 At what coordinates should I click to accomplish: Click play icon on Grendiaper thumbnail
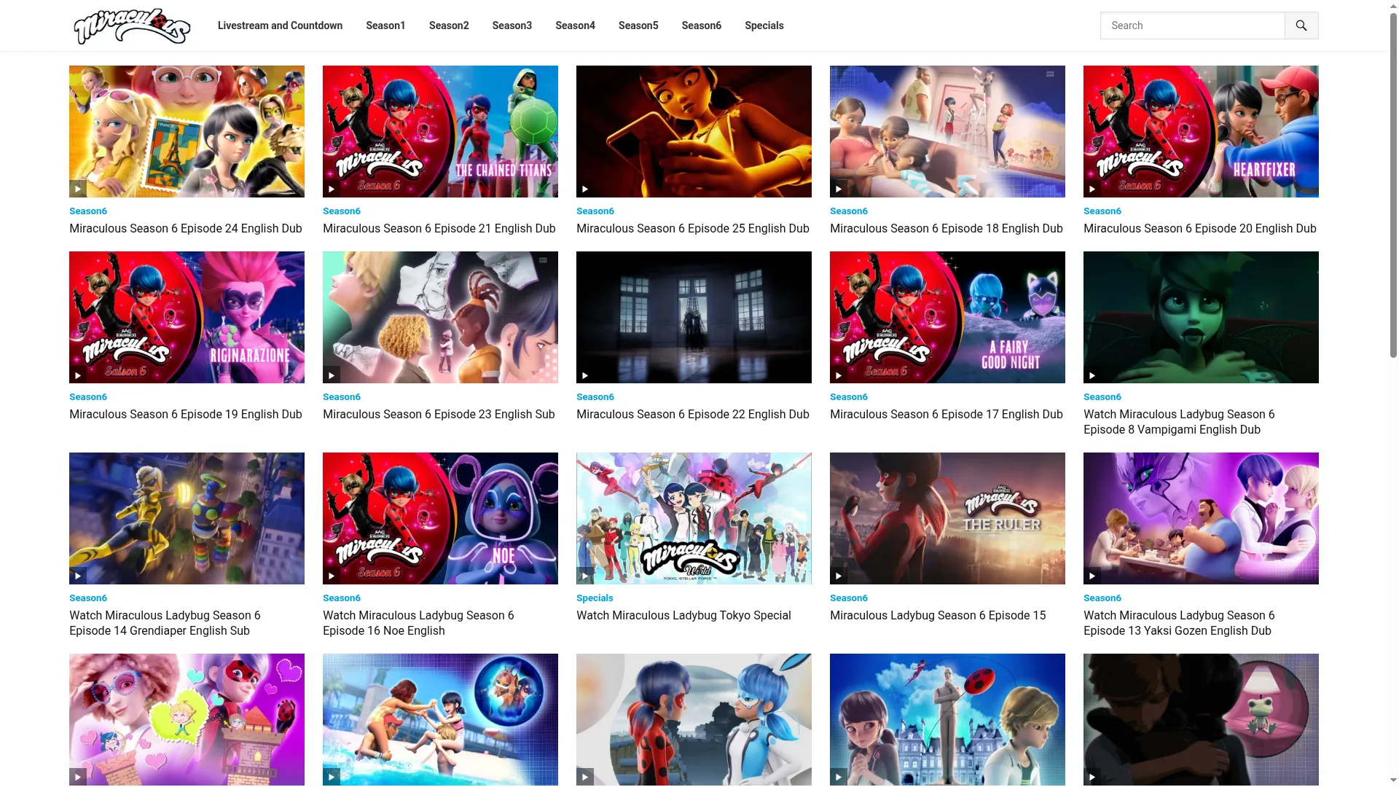(78, 576)
